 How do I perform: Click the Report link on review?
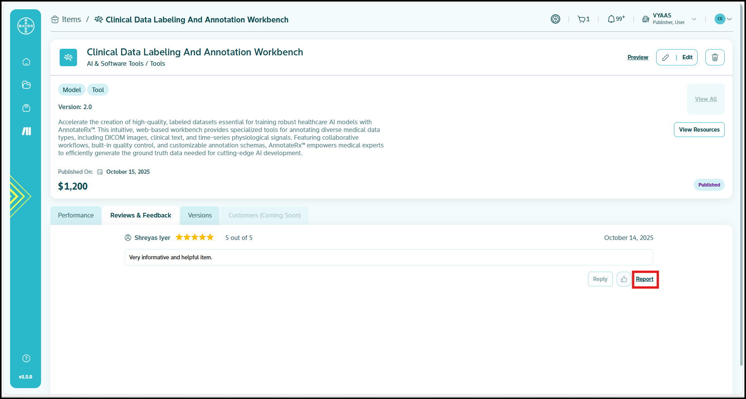coord(645,279)
